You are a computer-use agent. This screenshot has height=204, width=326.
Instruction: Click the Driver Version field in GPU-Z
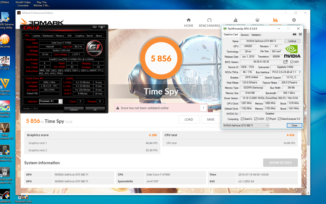pyautogui.click(x=270, y=98)
